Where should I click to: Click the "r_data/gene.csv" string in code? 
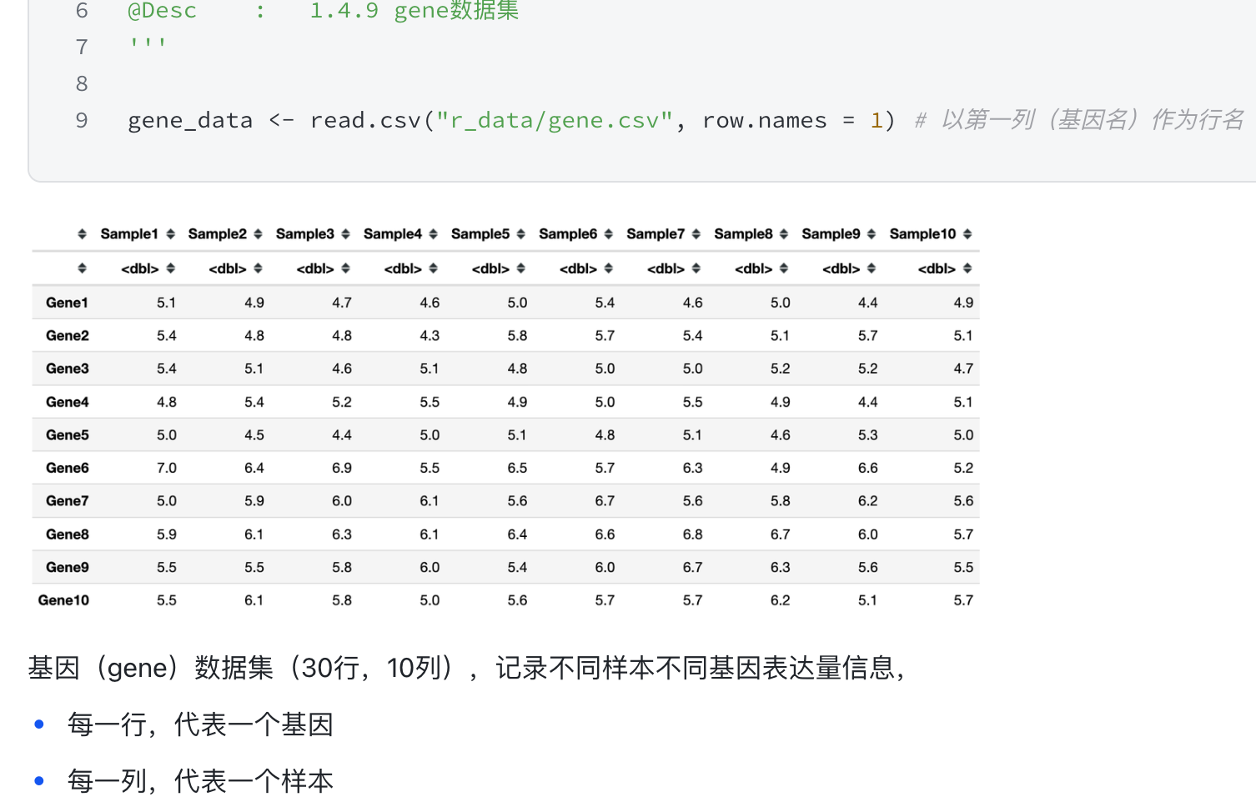tap(554, 121)
